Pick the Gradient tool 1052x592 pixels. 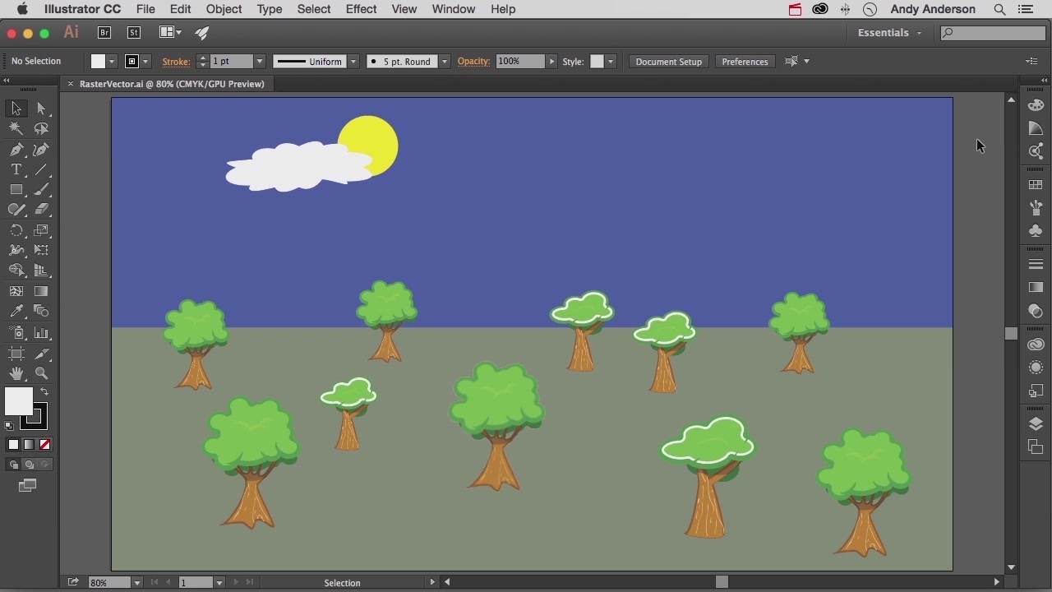click(41, 291)
